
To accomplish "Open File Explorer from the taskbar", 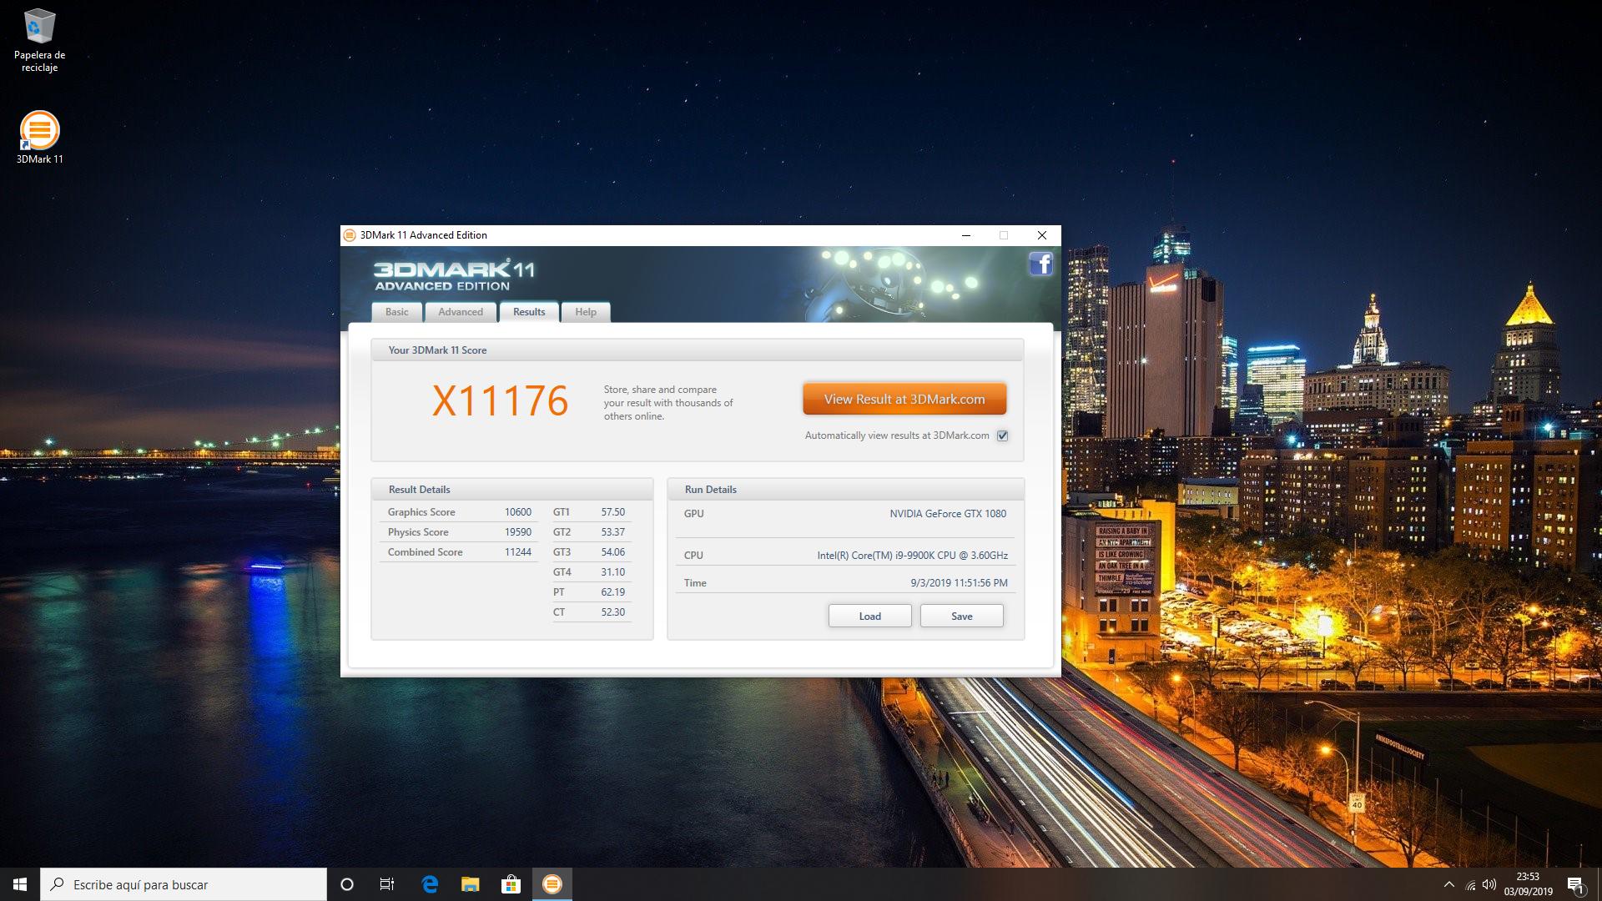I will tap(470, 884).
